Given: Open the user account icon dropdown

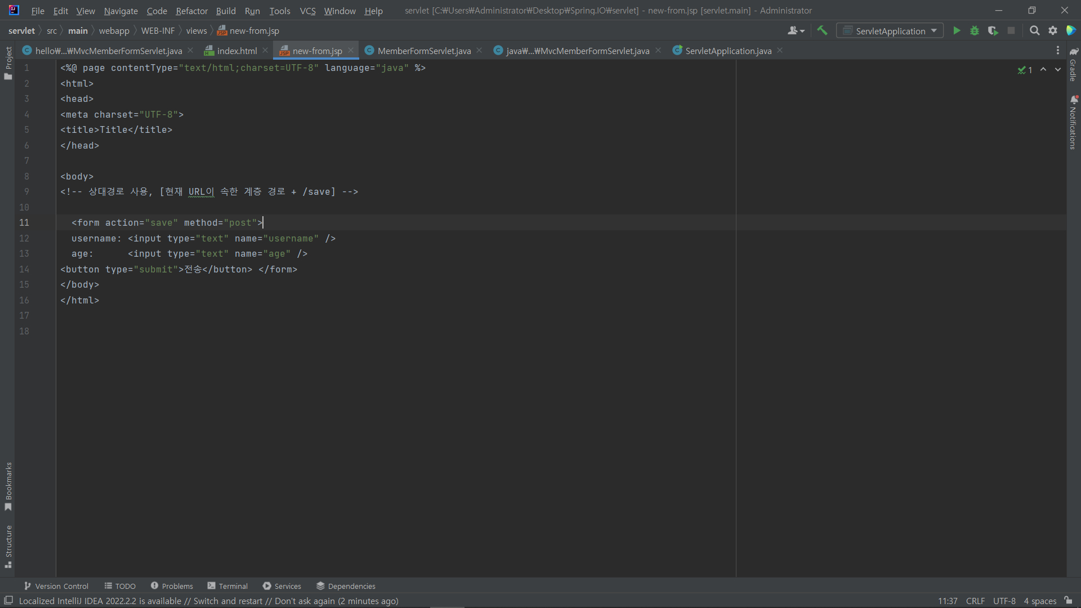Looking at the screenshot, I should [x=796, y=31].
